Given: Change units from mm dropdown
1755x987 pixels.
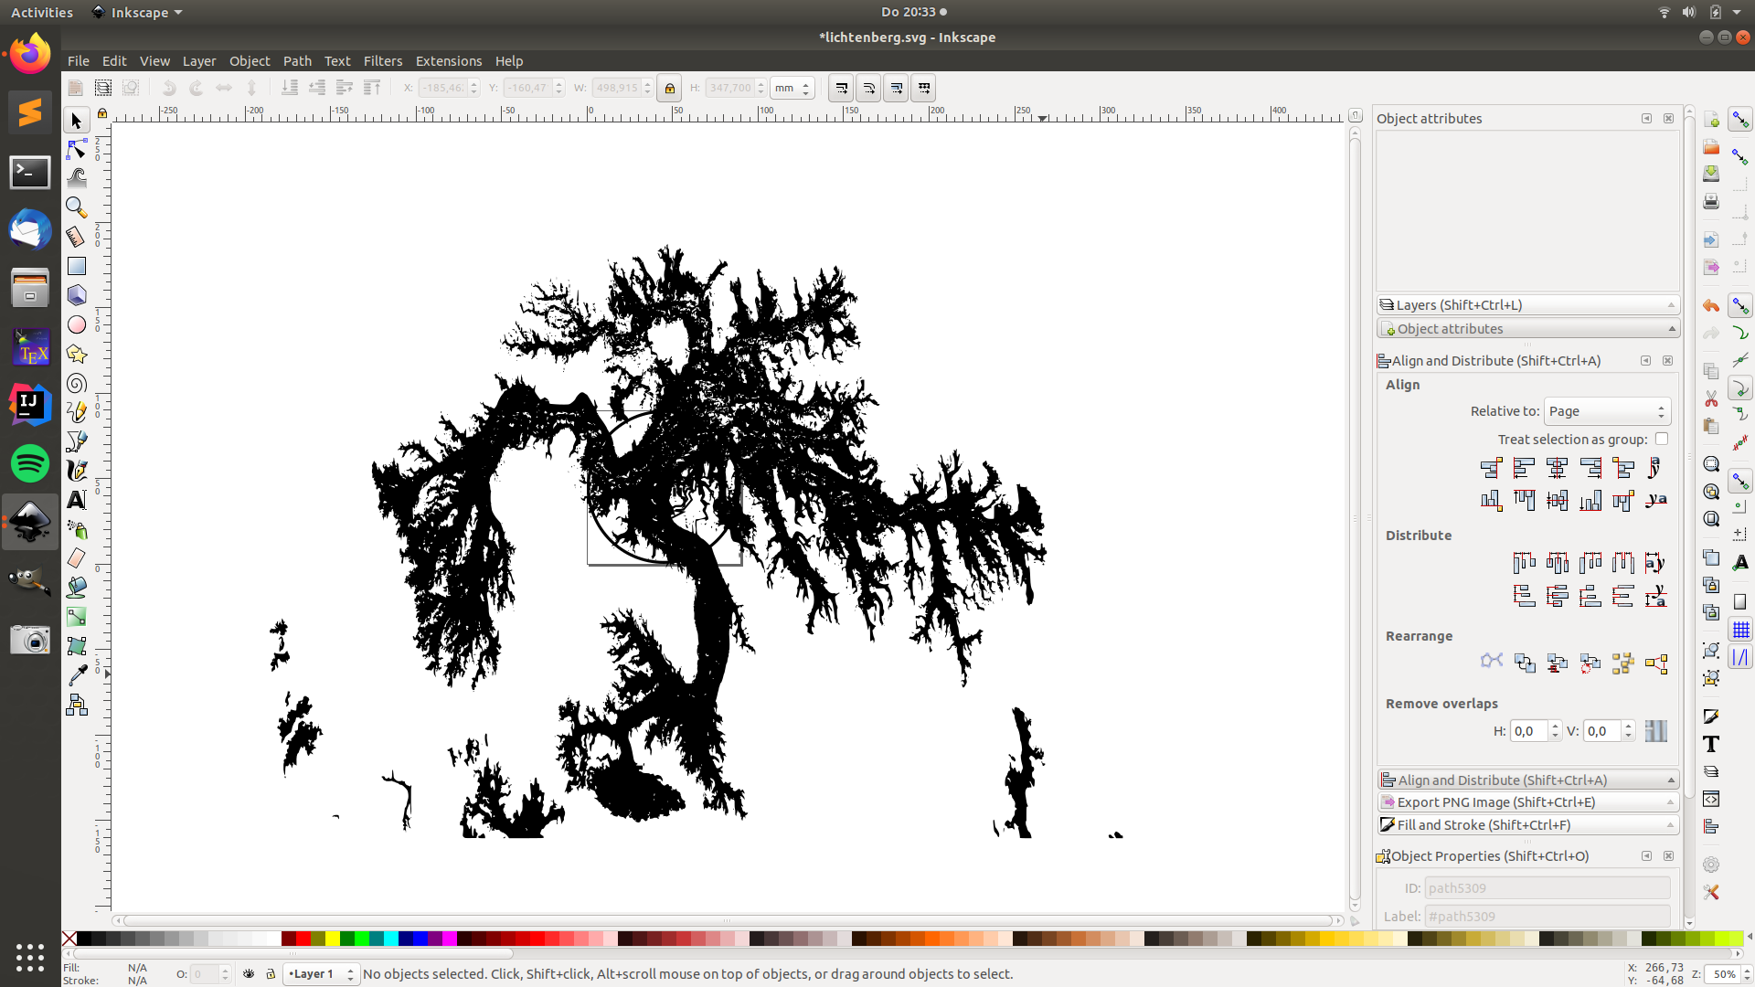Looking at the screenshot, I should click(x=790, y=88).
